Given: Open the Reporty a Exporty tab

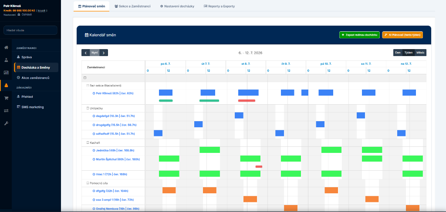Looking at the screenshot, I should (220, 6).
